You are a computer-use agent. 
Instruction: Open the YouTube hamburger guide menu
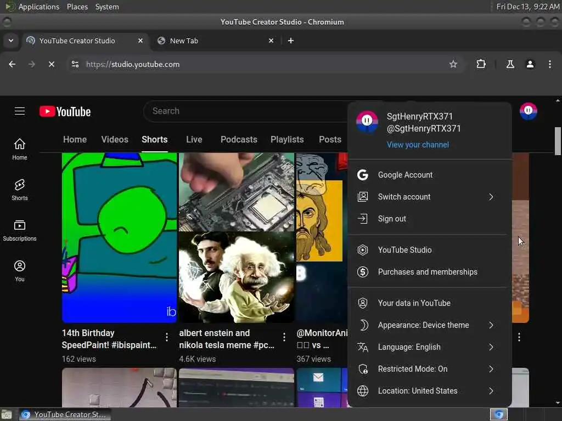tap(20, 111)
